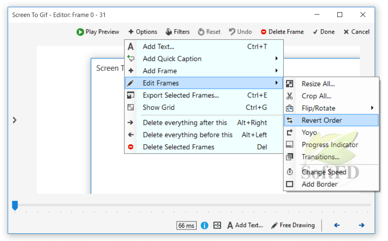This screenshot has width=388, height=241.
Task: Click the Show Grid icon
Action: coord(131,107)
